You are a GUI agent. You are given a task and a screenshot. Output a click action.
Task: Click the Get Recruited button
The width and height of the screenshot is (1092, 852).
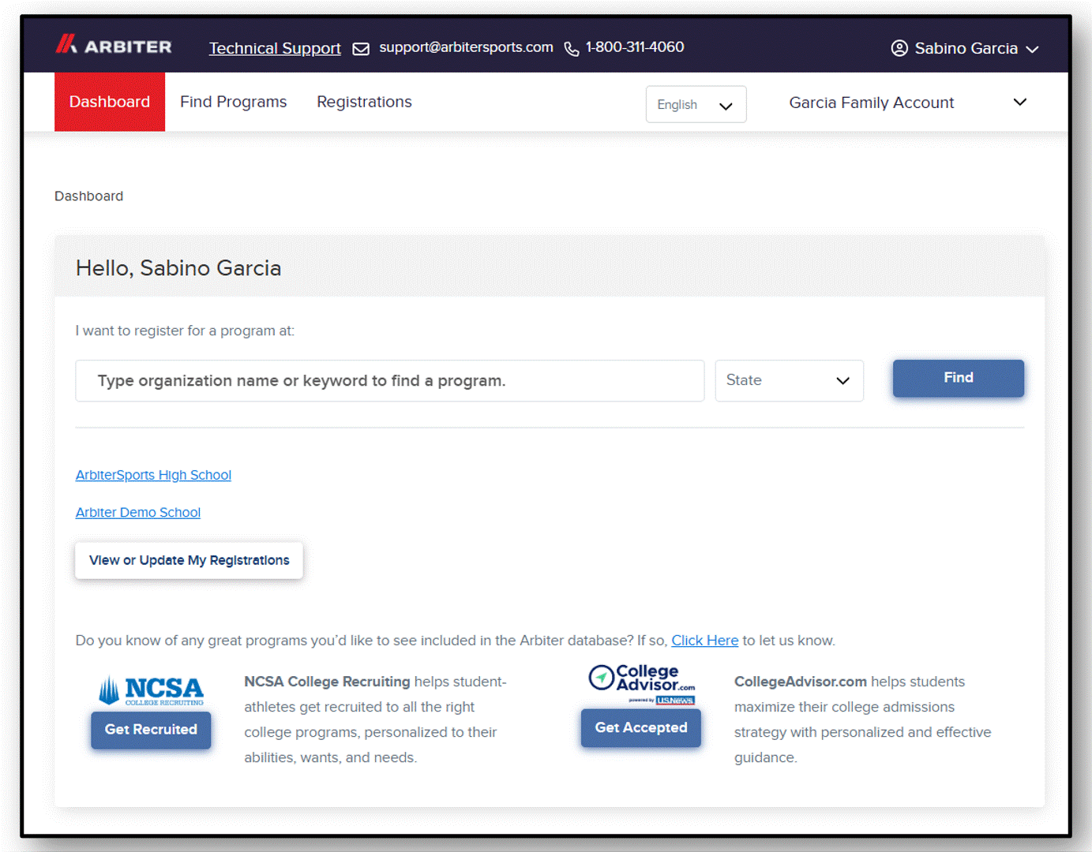point(151,730)
